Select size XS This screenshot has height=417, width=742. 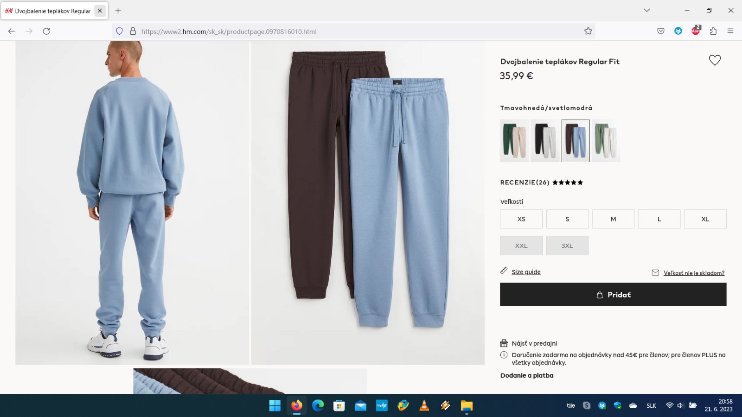coord(521,219)
